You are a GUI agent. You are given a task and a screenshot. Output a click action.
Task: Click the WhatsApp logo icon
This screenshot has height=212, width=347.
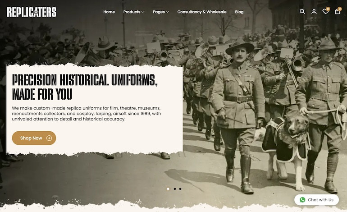click(302, 200)
